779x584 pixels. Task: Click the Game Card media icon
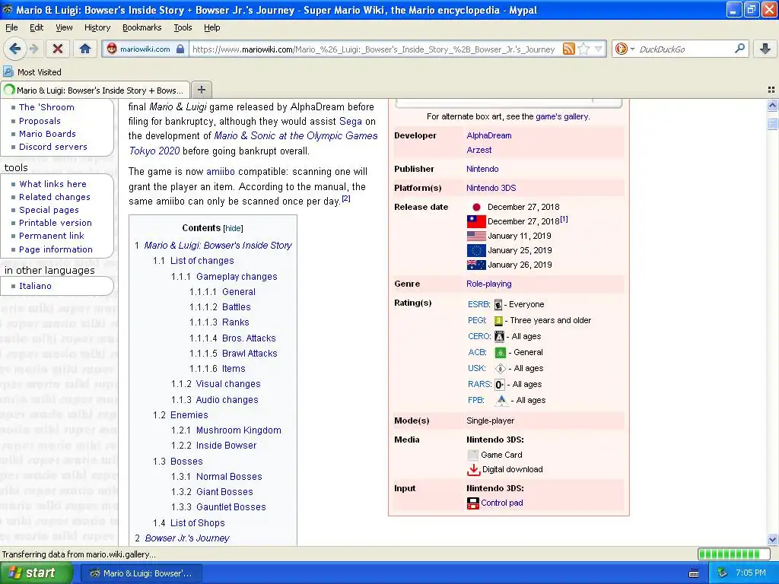pyautogui.click(x=473, y=455)
